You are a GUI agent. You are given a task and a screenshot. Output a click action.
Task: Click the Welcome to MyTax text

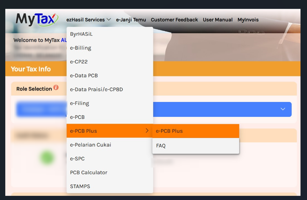point(36,40)
